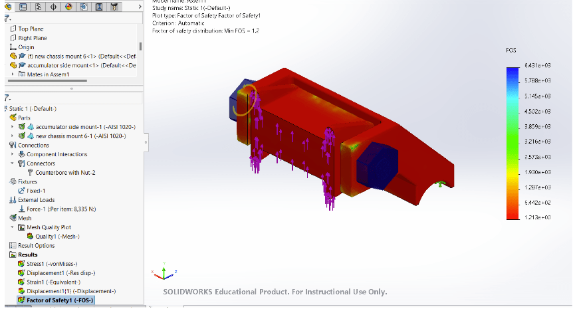
Task: Click the DimXpertManager crosshair icon
Action: coord(54,7)
